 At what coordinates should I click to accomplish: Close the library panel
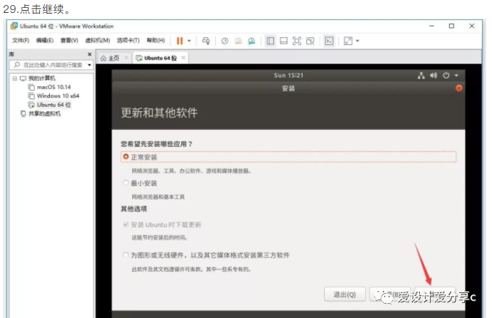[x=89, y=54]
